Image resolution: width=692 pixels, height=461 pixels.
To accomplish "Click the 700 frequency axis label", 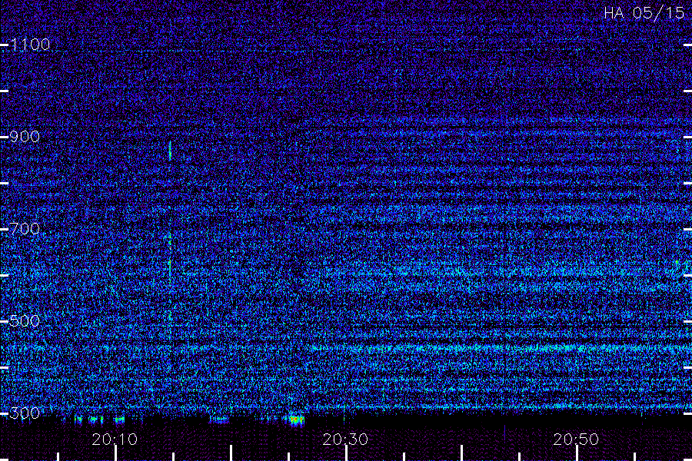I will coord(25,229).
